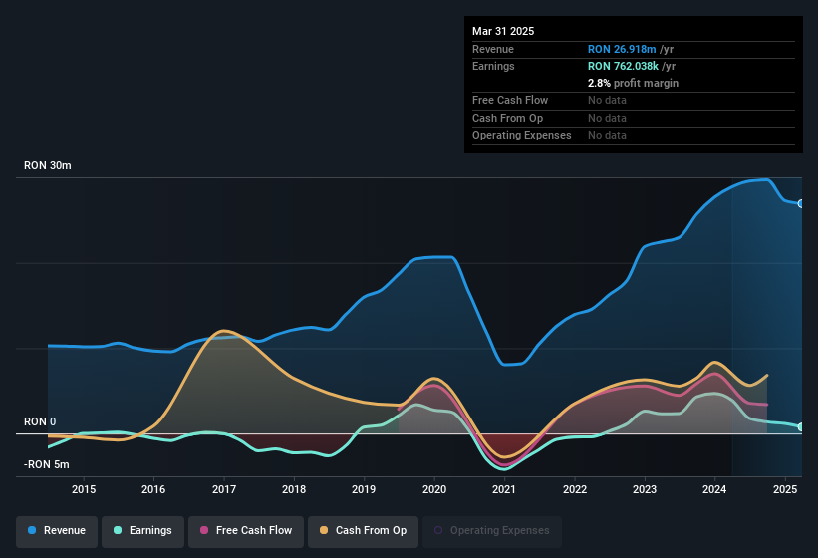Click the 2018 x-axis label
The height and width of the screenshot is (558, 818).
coord(294,489)
